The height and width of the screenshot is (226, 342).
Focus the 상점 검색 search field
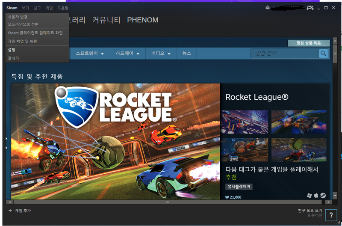pyautogui.click(x=285, y=54)
